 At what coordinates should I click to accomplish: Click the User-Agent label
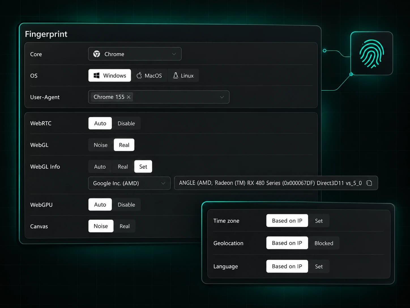(45, 97)
